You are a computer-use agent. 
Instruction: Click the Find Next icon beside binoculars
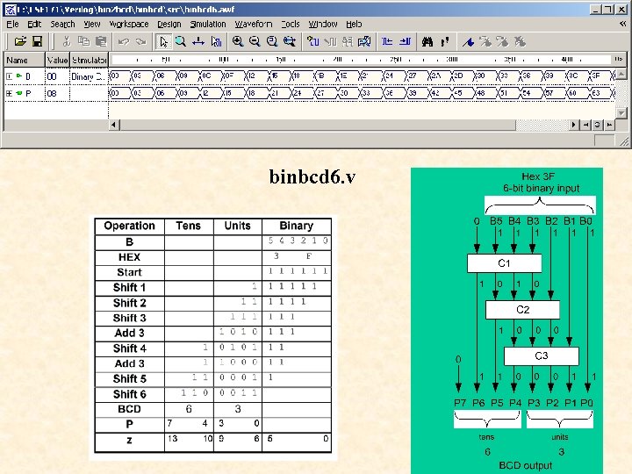(x=444, y=41)
